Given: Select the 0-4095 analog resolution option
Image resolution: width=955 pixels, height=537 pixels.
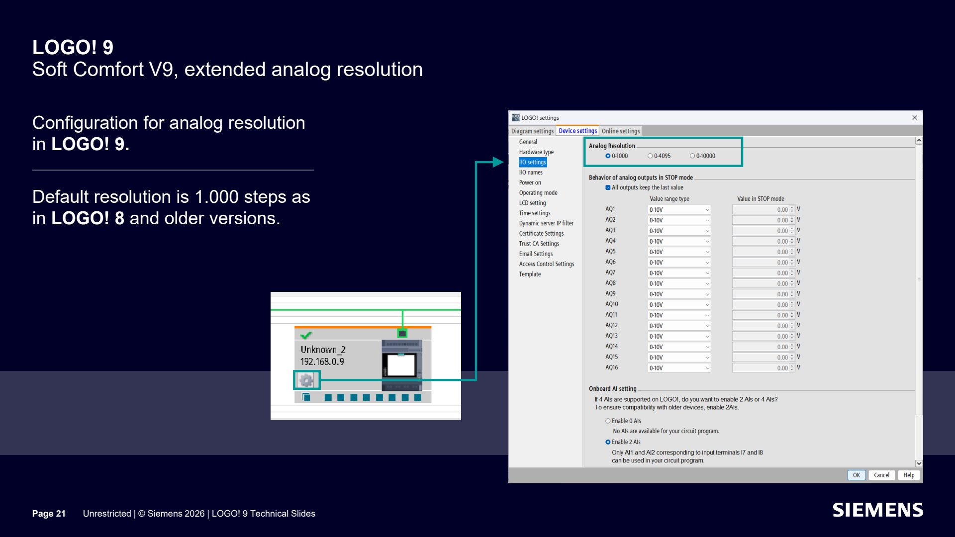Looking at the screenshot, I should click(x=650, y=156).
